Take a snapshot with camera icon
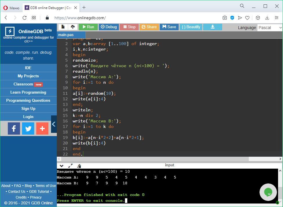The width and height of the screenshot is (283, 207). click(224, 18)
